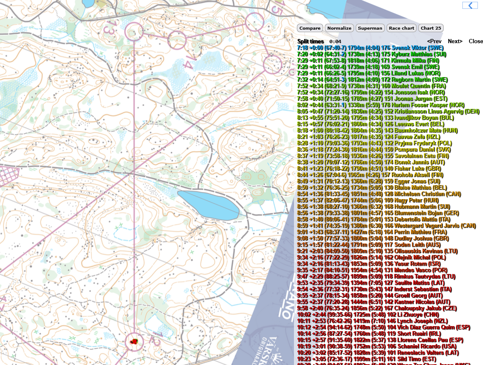Select runner 124 Faavae Zefa (NZL)
This screenshot has height=365, width=483.
click(x=369, y=137)
